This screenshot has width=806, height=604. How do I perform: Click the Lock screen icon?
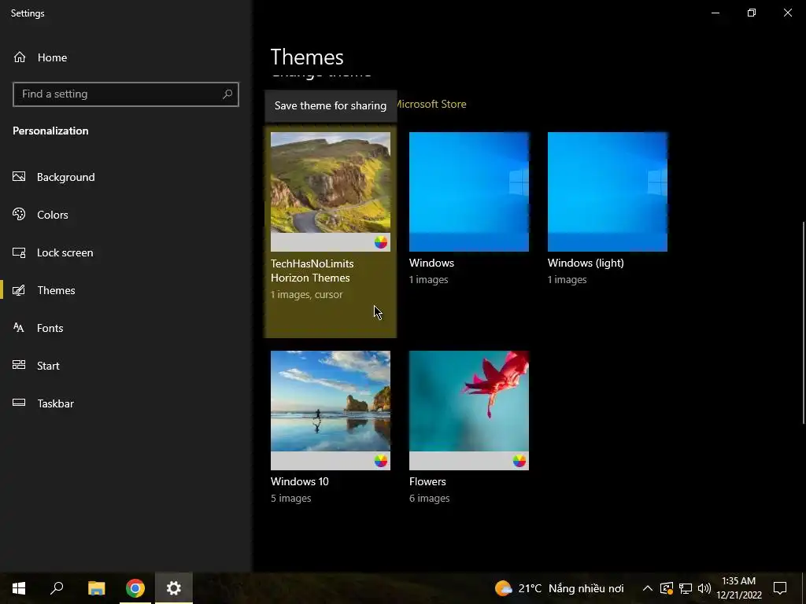click(19, 252)
